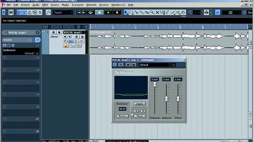254x142 pixels.
Task: Select the Object Selection arrow tool
Action: pyautogui.click(x=126, y=12)
